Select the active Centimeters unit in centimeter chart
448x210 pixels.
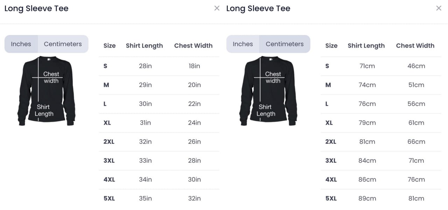pyautogui.click(x=285, y=44)
